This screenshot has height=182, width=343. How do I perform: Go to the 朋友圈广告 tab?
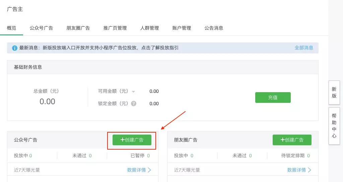[78, 28]
